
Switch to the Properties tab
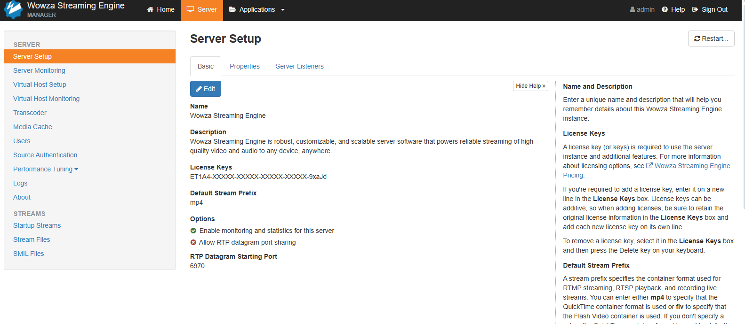244,66
